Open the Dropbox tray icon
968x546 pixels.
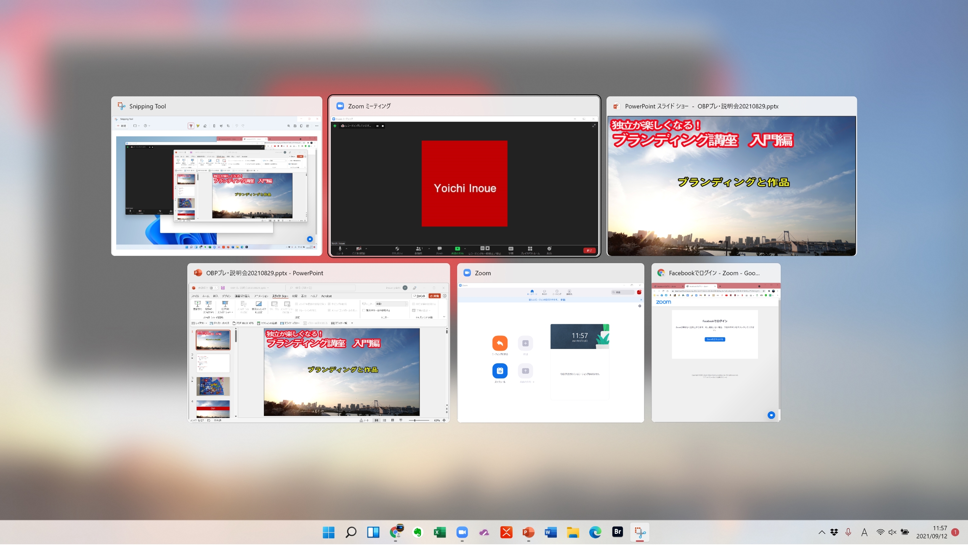[x=834, y=532]
